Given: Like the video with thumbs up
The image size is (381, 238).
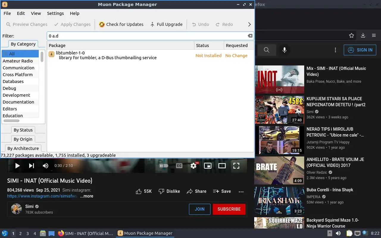Looking at the screenshot, I should 144,191.
